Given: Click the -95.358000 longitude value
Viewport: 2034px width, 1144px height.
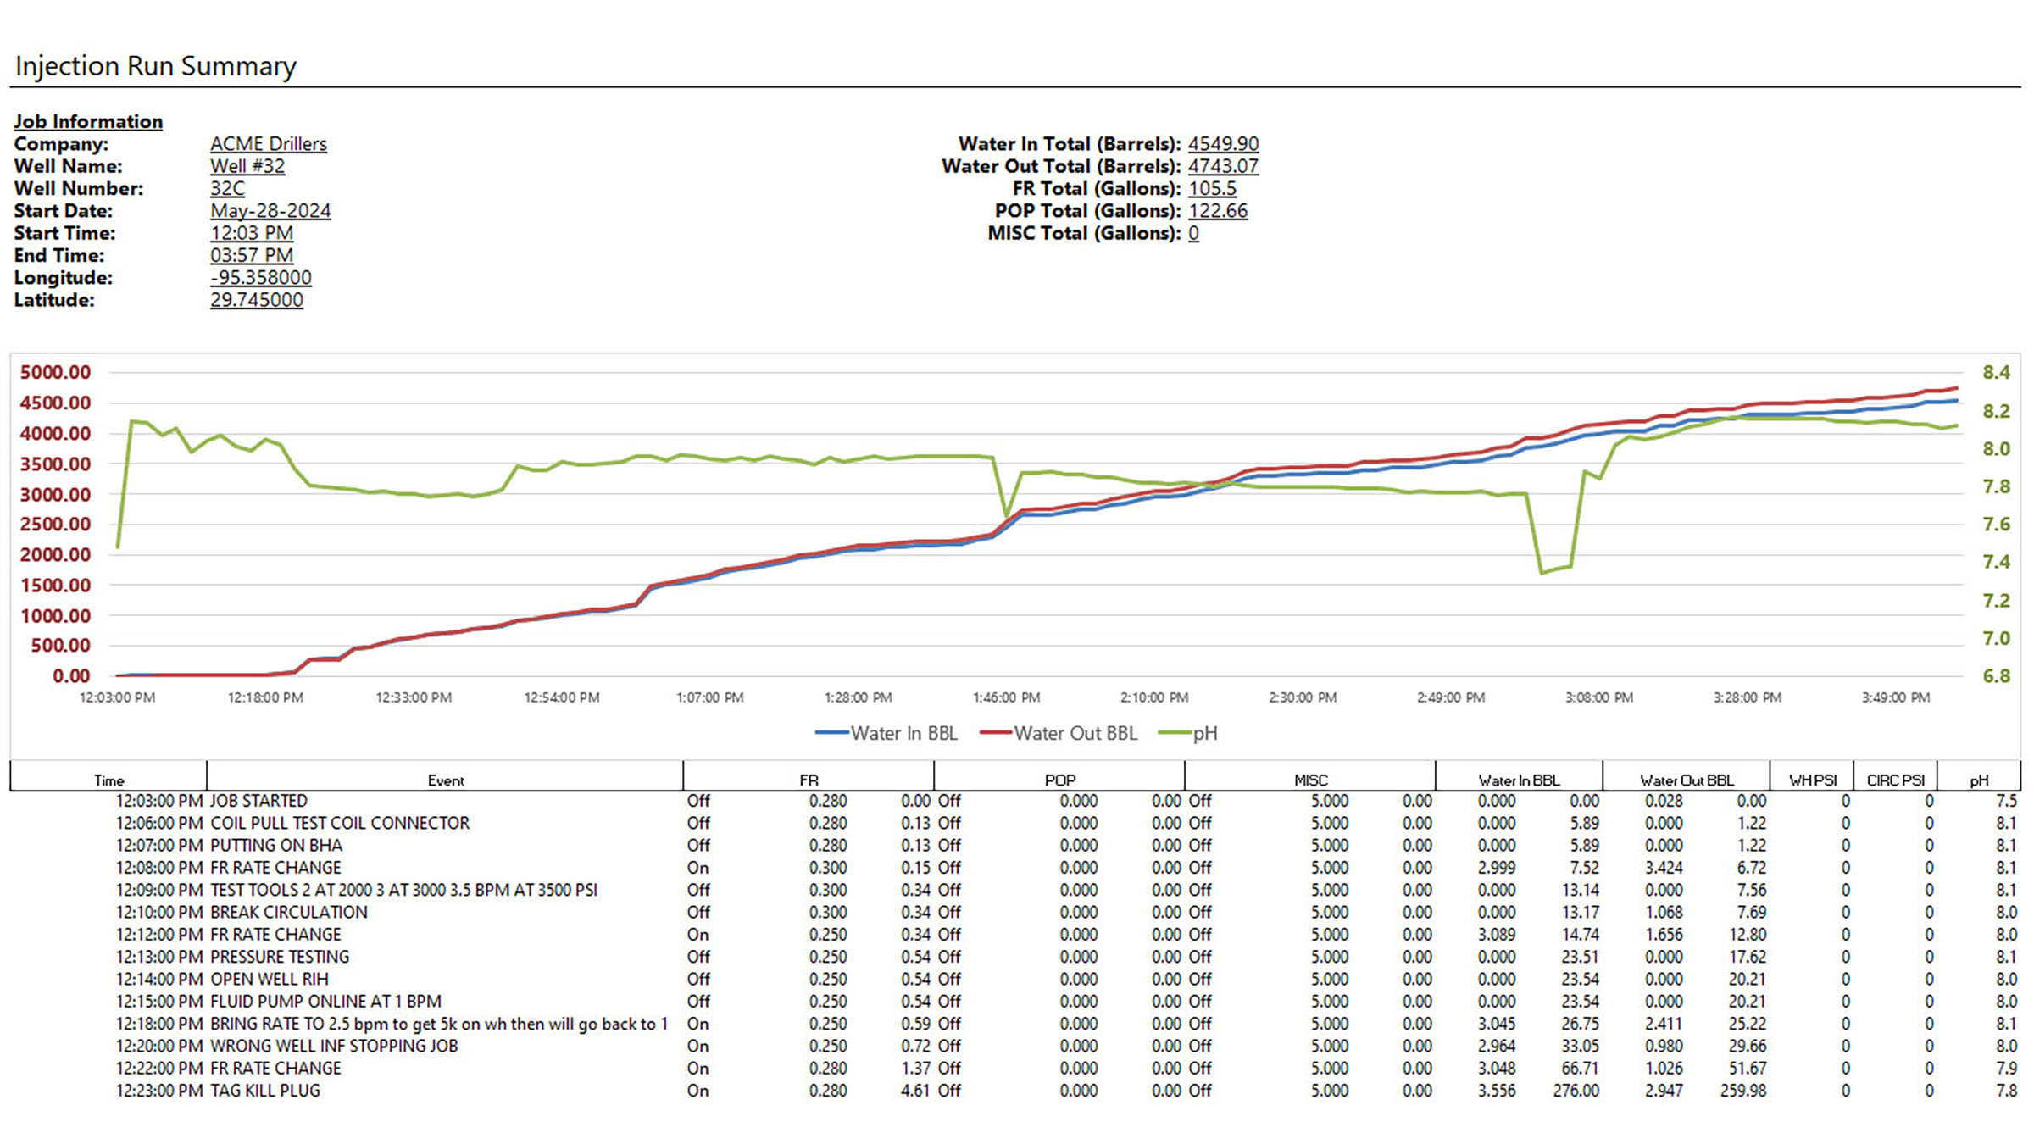Looking at the screenshot, I should 260,278.
